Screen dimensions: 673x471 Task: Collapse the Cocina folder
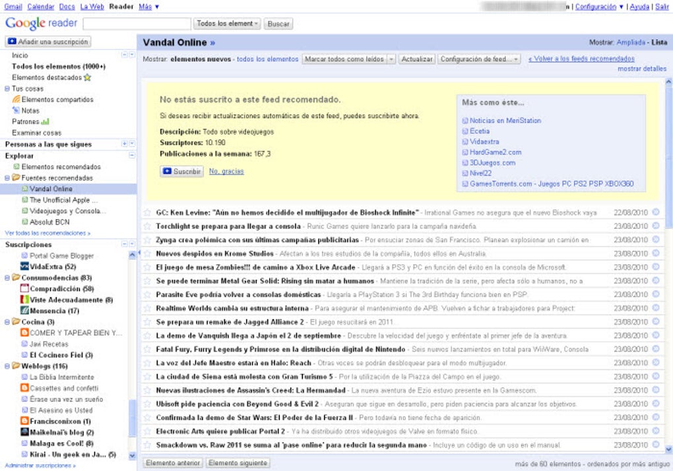(7, 322)
